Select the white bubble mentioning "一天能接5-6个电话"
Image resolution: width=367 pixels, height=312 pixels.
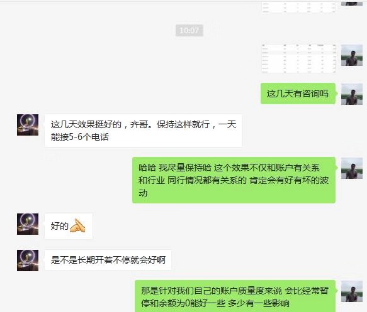point(144,131)
